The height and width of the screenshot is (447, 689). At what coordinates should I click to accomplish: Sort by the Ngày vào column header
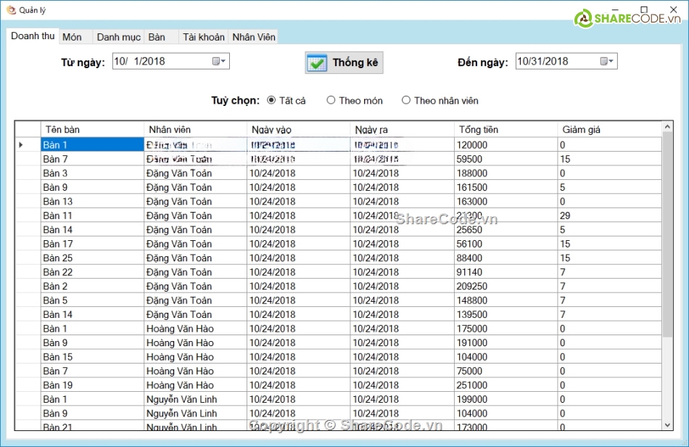point(299,130)
